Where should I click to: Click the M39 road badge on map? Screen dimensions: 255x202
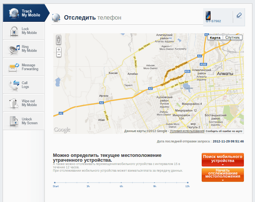187,71
